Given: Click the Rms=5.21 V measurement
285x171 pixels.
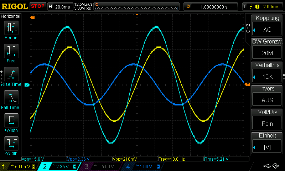Looking at the screenshot, I should click(216, 159).
